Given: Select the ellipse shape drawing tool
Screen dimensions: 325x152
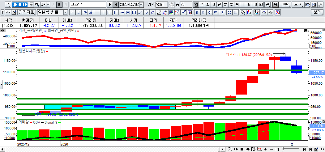Looking at the screenshot, I should (x=229, y=12).
